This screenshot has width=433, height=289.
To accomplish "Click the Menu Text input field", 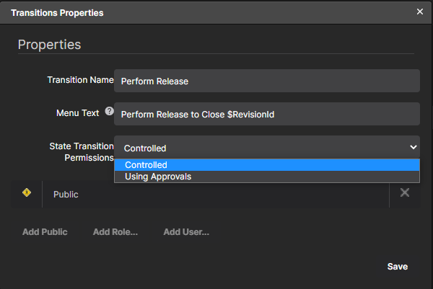I will coord(266,114).
